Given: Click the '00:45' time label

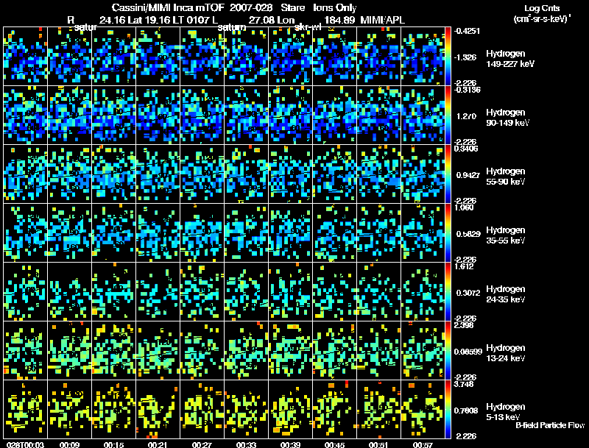Looking at the screenshot, I should [335, 444].
